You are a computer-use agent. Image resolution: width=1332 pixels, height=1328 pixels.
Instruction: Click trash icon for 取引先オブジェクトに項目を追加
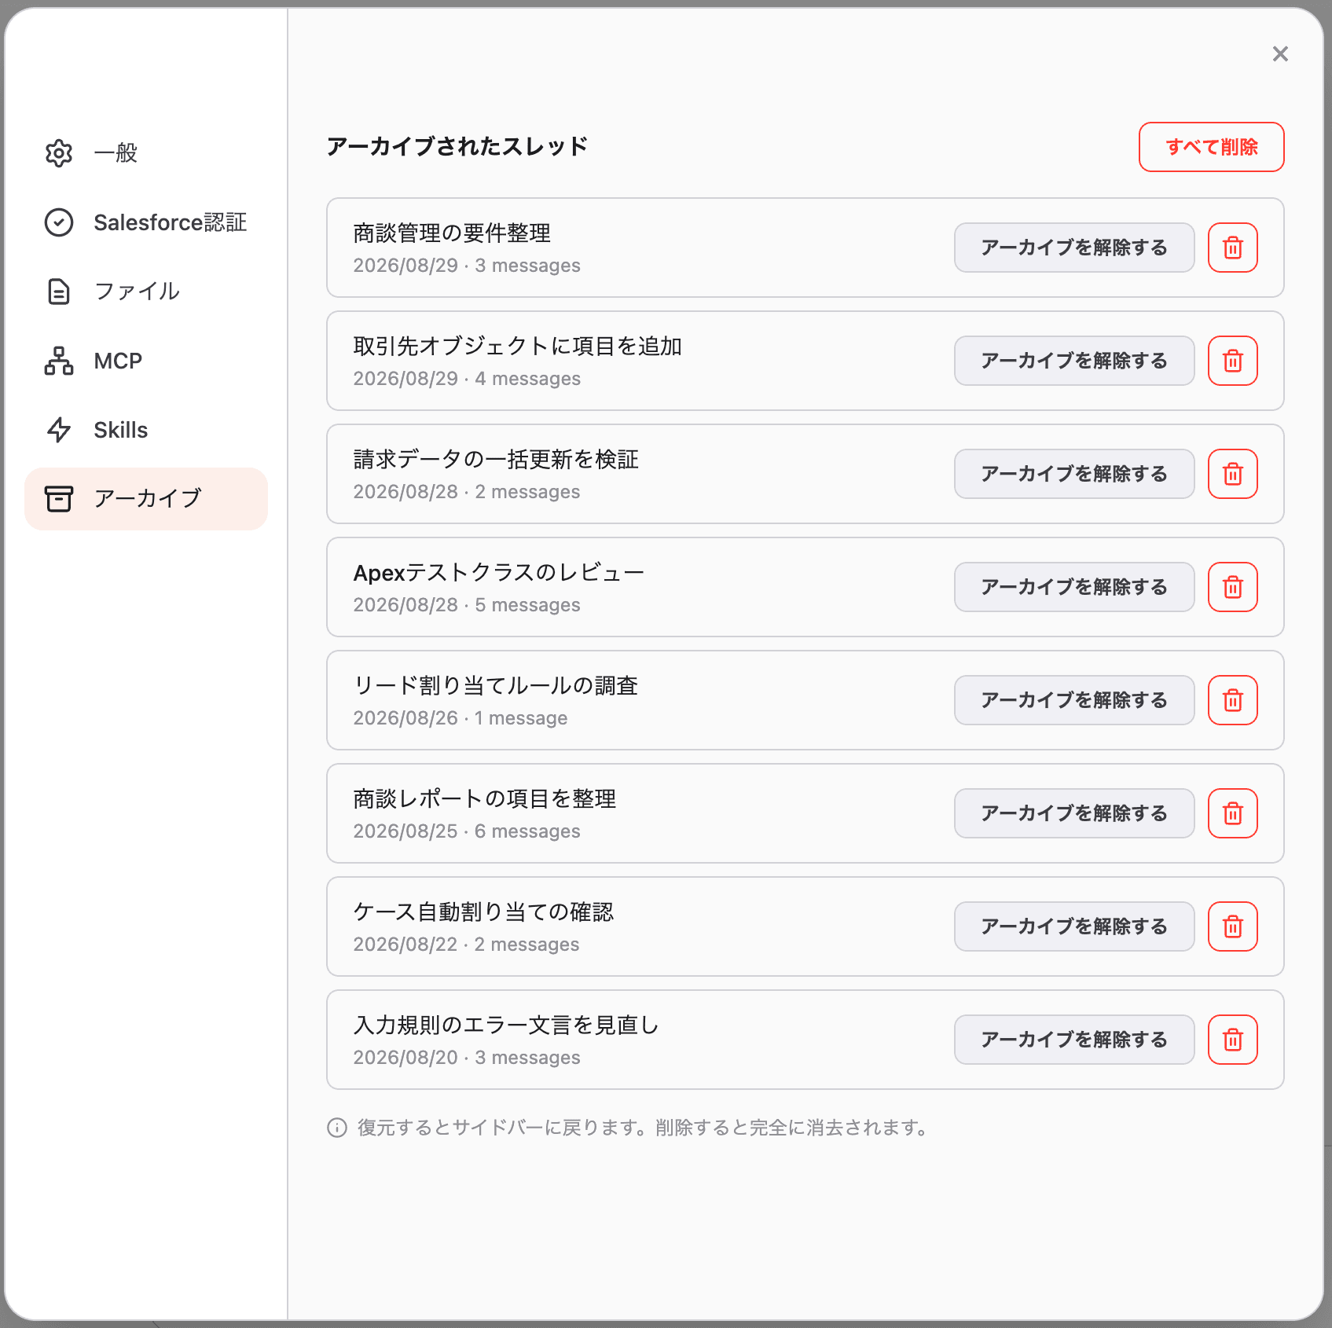click(1232, 361)
